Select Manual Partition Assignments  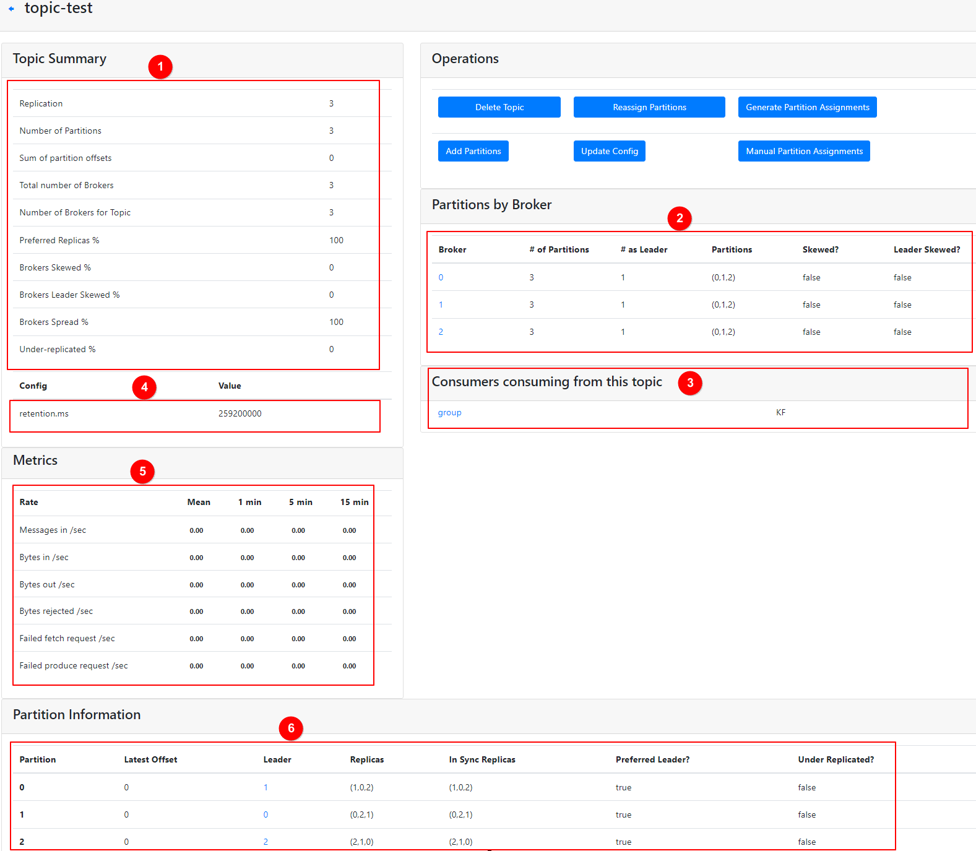[803, 151]
